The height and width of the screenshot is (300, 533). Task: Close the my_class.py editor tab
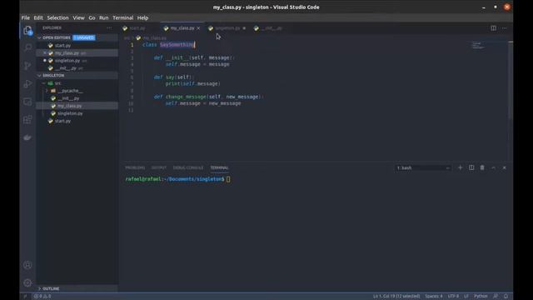pyautogui.click(x=198, y=28)
